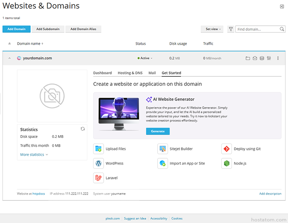Click the mail envelope icon for yourdomain.com

click(x=255, y=58)
